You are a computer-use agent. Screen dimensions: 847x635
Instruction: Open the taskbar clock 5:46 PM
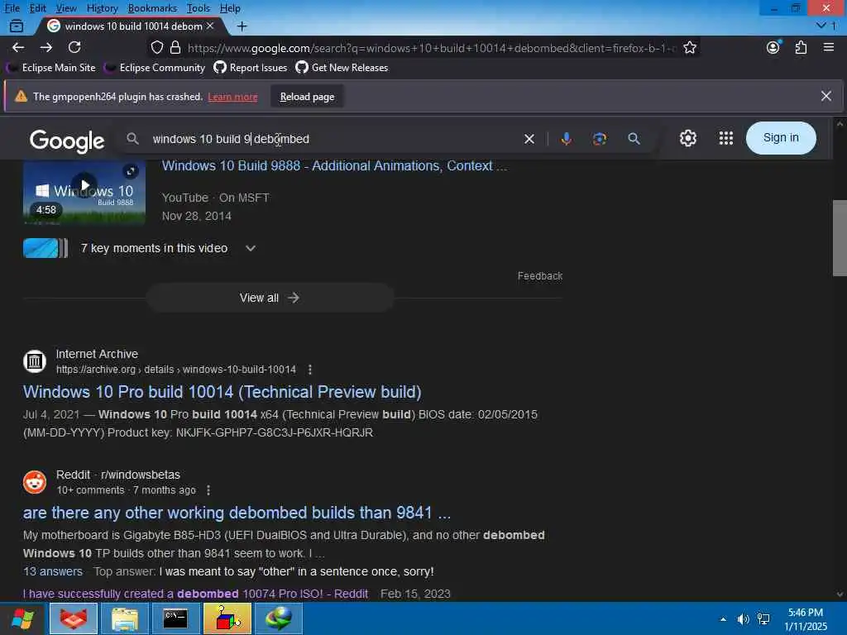click(806, 618)
